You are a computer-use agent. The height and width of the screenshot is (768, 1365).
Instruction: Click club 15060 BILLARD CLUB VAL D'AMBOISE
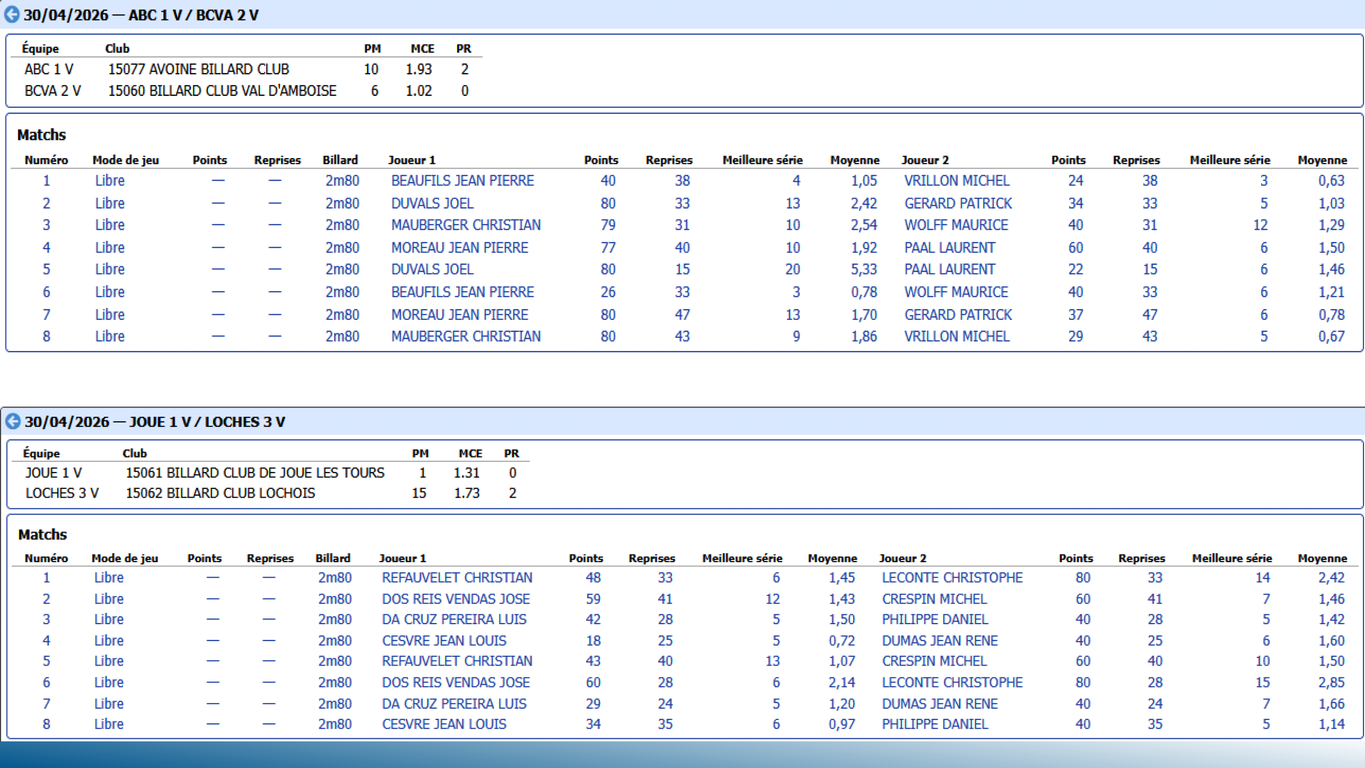(222, 91)
